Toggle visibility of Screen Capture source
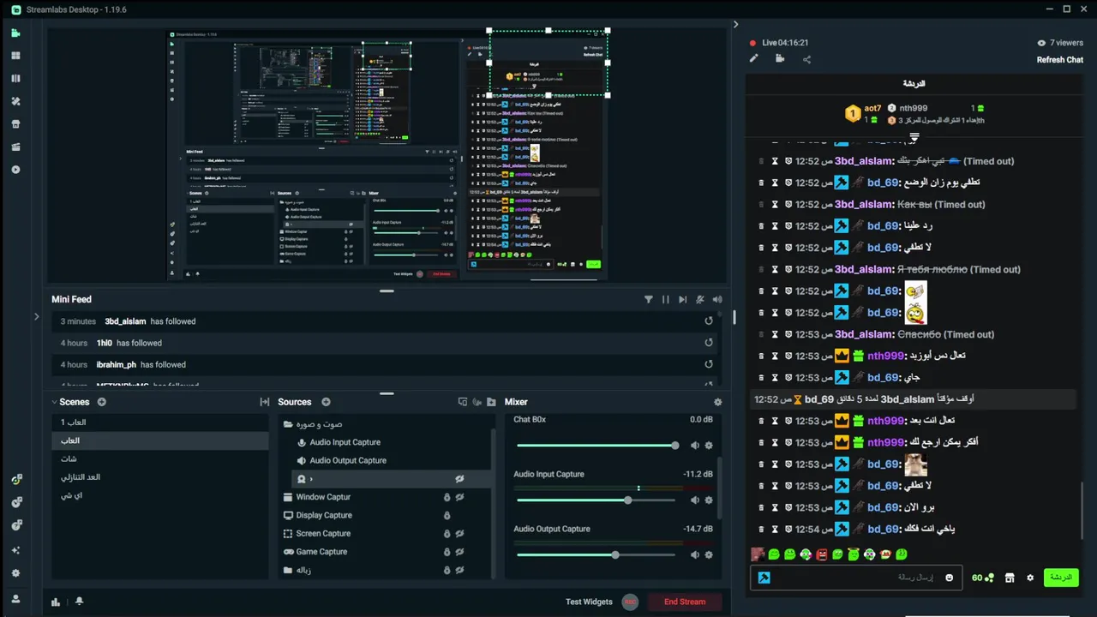The image size is (1097, 617). point(460,534)
